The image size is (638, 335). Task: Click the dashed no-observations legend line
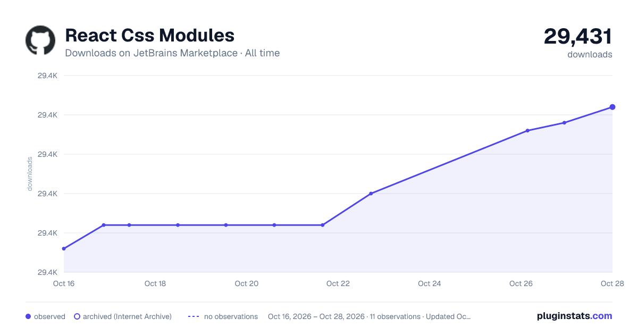tap(194, 316)
